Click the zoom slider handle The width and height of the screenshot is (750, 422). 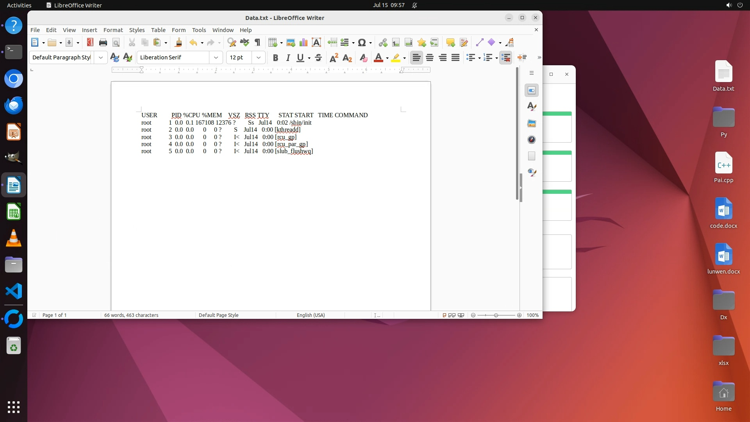[x=496, y=315]
